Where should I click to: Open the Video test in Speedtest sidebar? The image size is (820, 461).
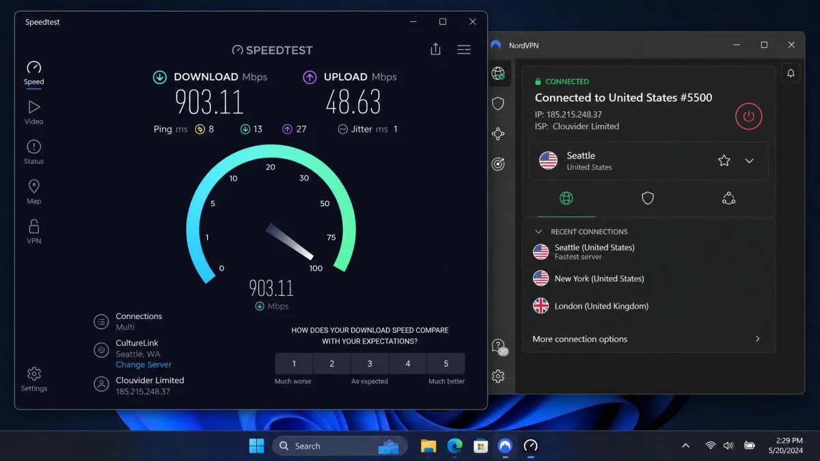click(33, 113)
